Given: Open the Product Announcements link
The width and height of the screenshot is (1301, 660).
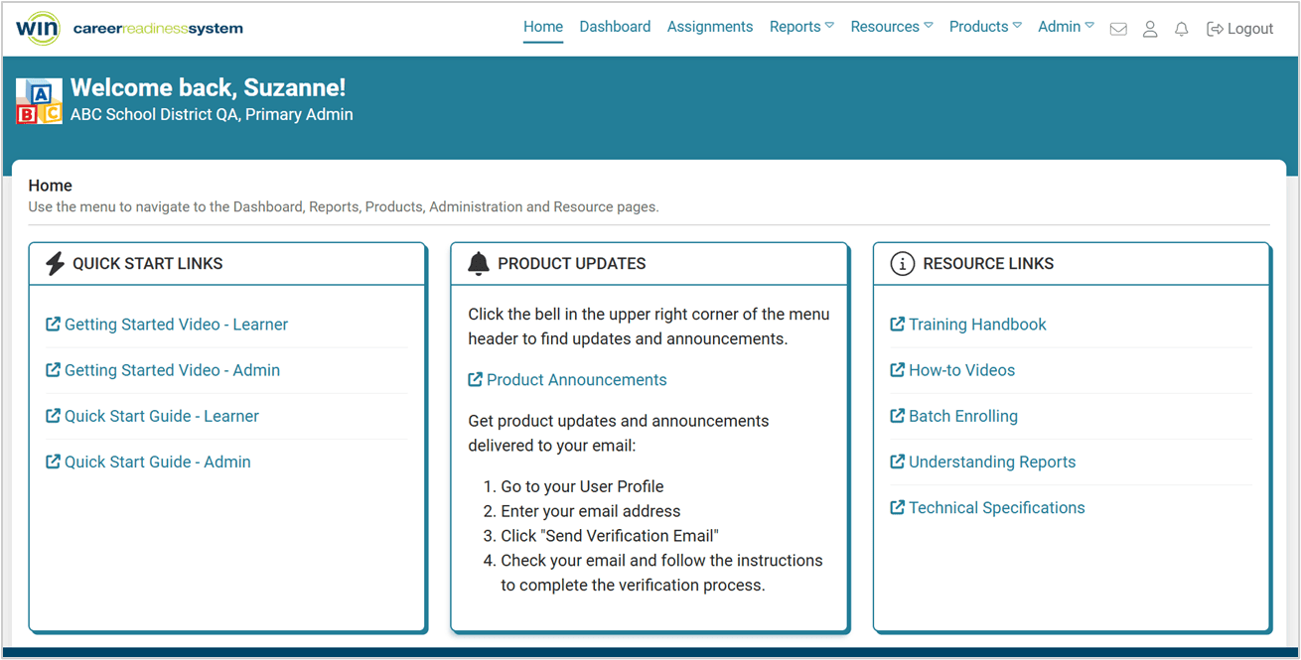Looking at the screenshot, I should tap(576, 380).
